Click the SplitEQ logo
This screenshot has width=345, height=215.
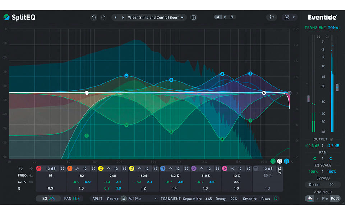(19, 17)
